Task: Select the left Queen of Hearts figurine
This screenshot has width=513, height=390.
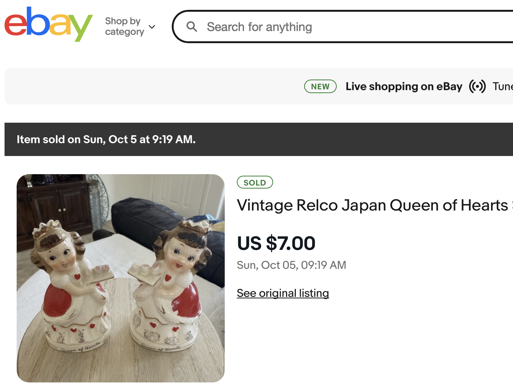Action: point(74,288)
